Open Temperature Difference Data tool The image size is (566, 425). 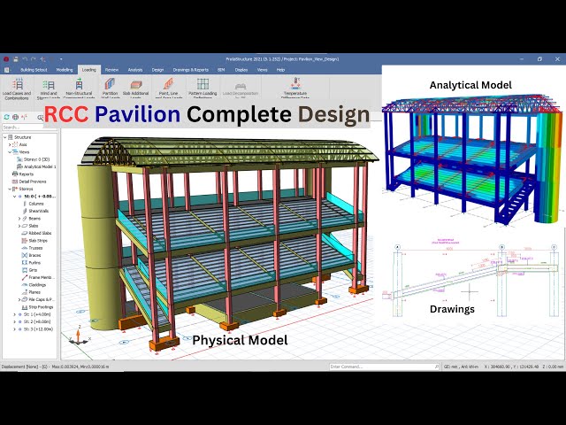pyautogui.click(x=295, y=89)
